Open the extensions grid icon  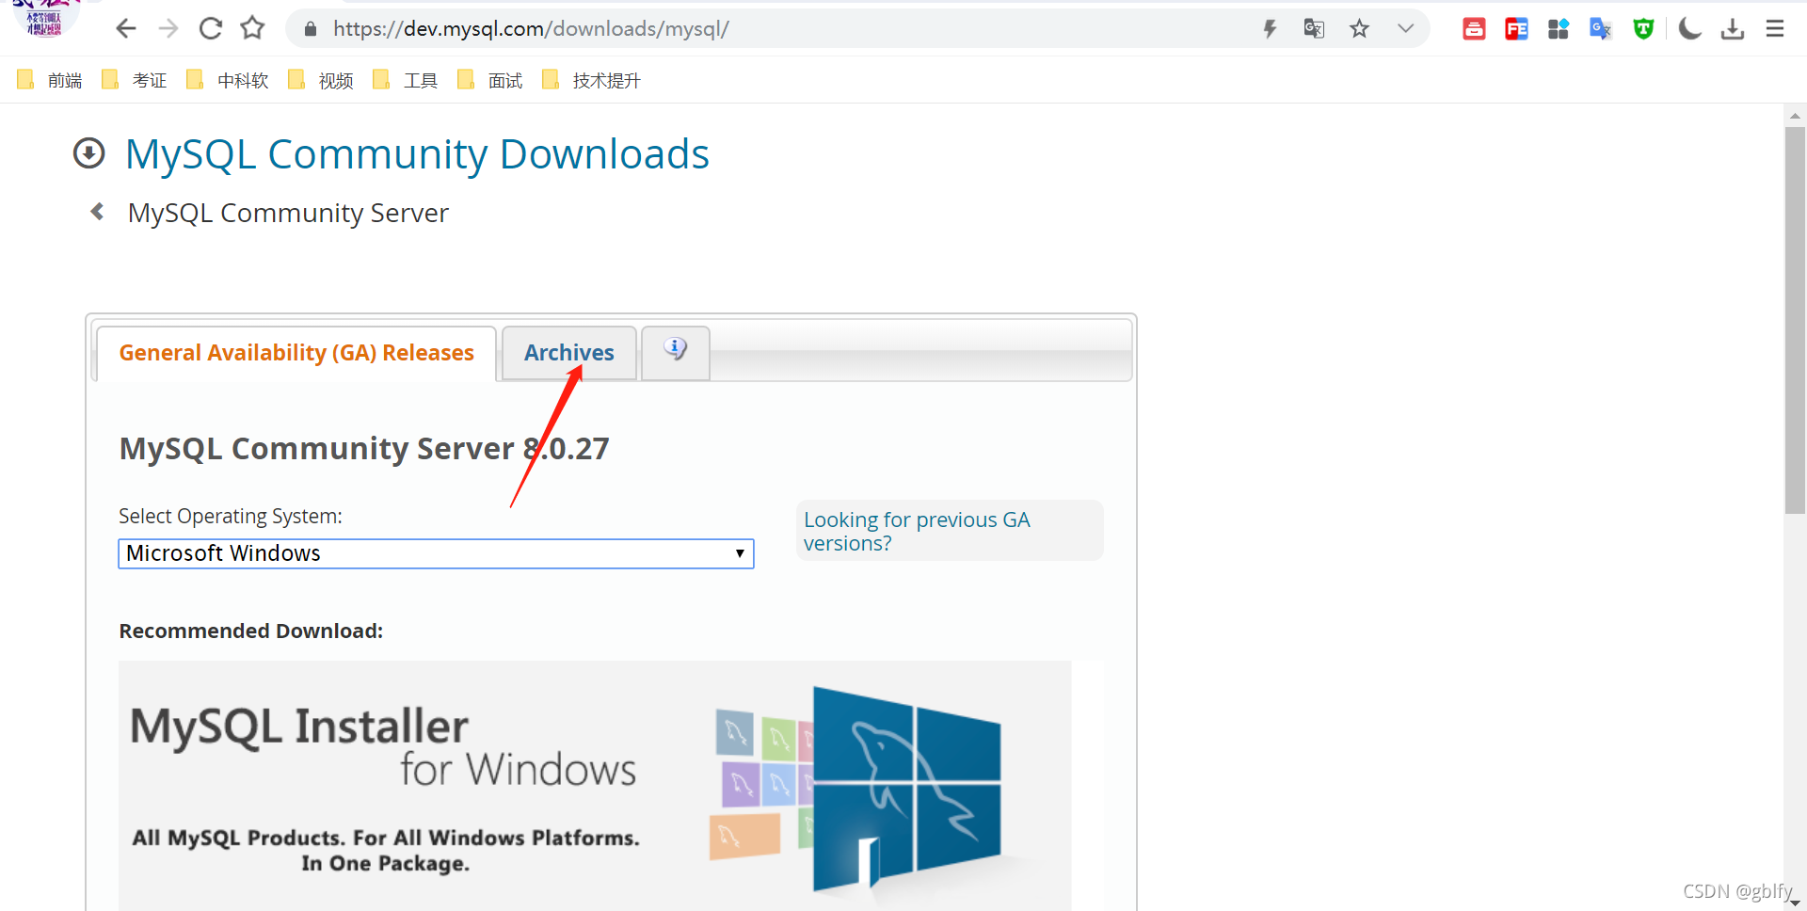(1559, 29)
